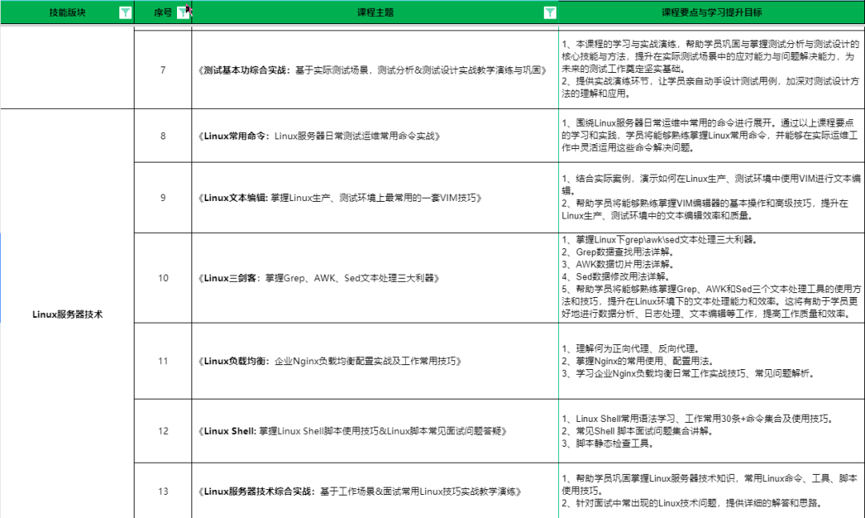865x518 pixels.
Task: Select objectives cell about Linux服务器日常运维 commands
Action: pyautogui.click(x=712, y=136)
